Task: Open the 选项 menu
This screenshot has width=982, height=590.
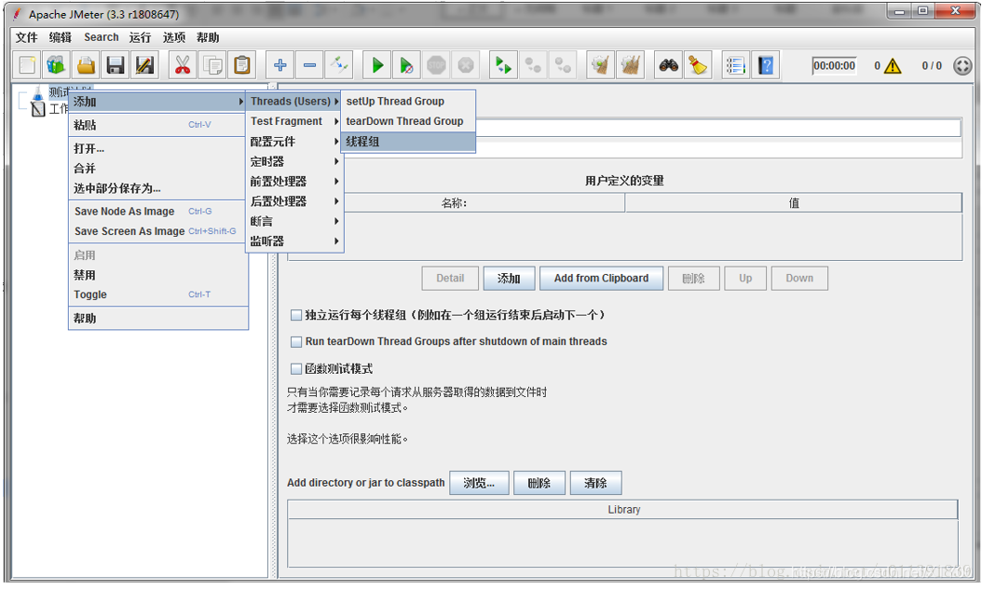Action: [174, 37]
